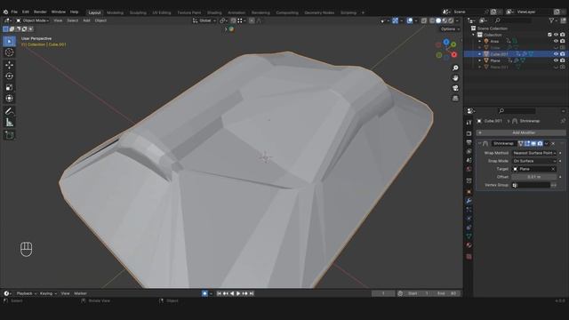569x320 pixels.
Task: Open the Snap Mode dropdown
Action: click(534, 161)
